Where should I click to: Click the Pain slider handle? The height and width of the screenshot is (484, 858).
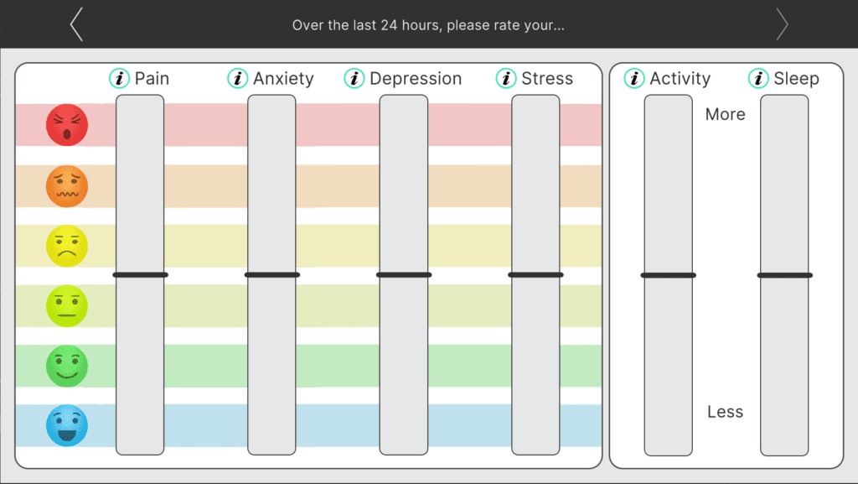[140, 274]
